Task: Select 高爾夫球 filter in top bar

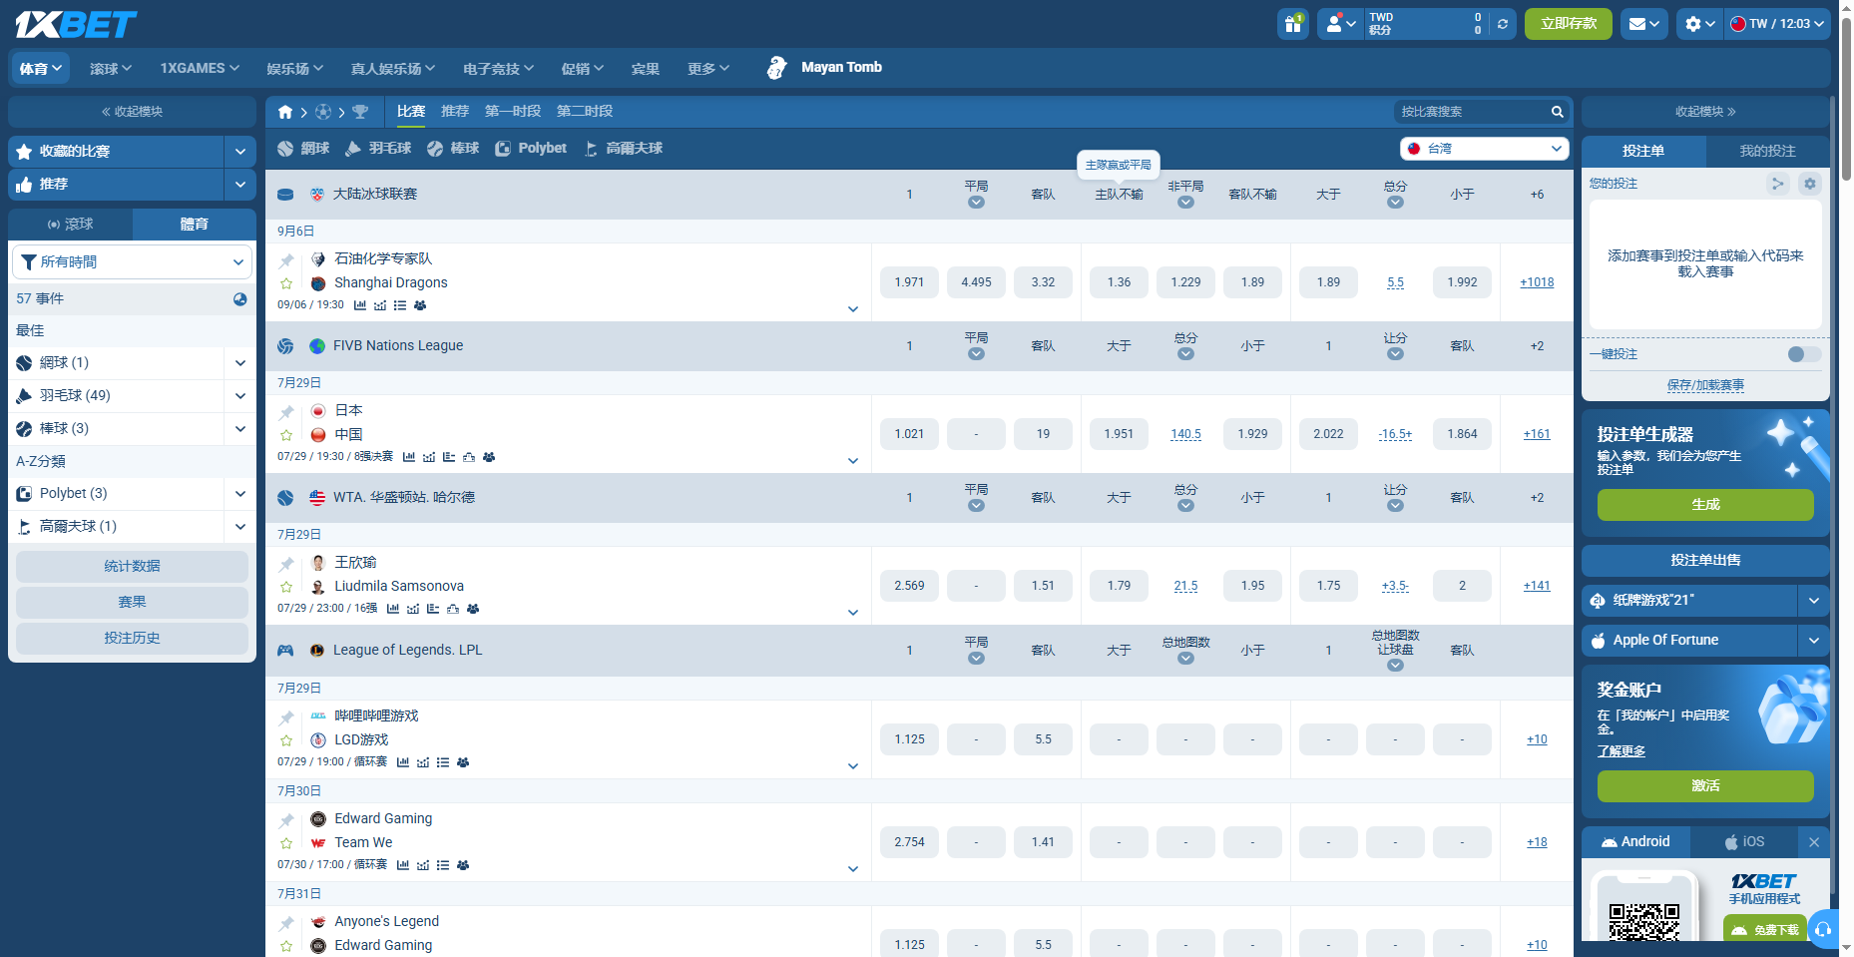Action: tap(624, 149)
